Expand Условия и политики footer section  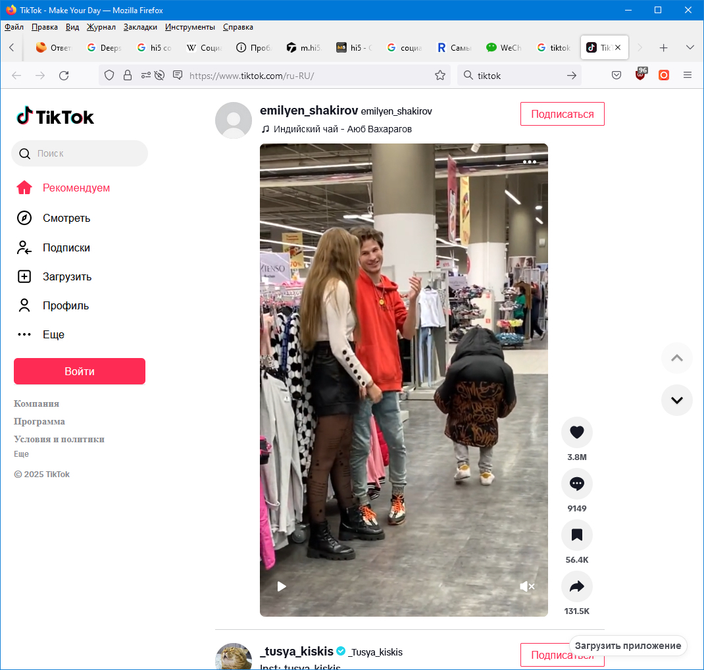tap(59, 439)
